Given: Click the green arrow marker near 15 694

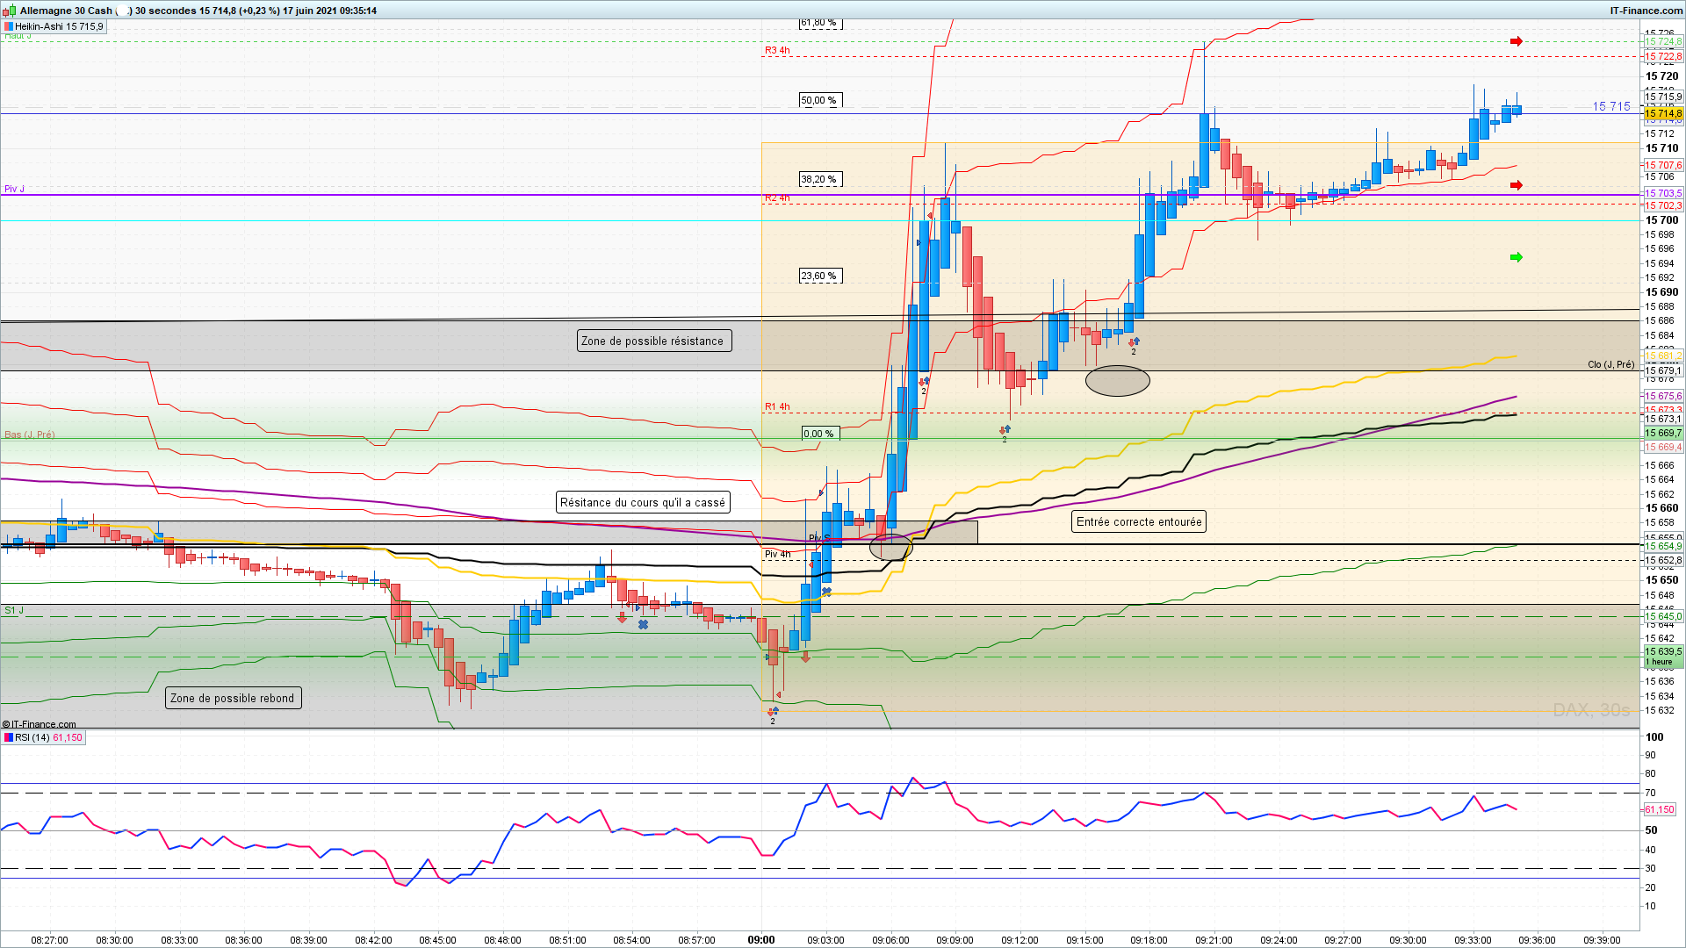Looking at the screenshot, I should [x=1516, y=257].
